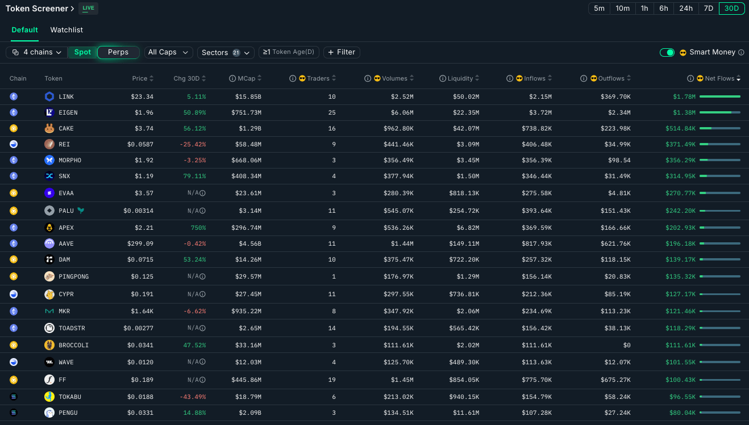Click the TOKABU token logo icon
The width and height of the screenshot is (749, 425).
tap(49, 396)
